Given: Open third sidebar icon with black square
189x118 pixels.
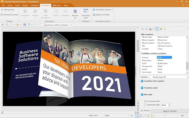Looking at the screenshot, I should 150,29.
